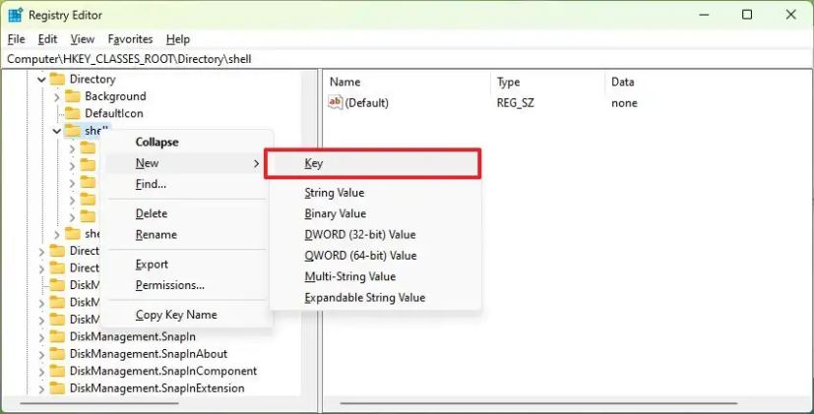
Task: Expand the DiskManagement.SnapIn key
Action: click(x=41, y=337)
